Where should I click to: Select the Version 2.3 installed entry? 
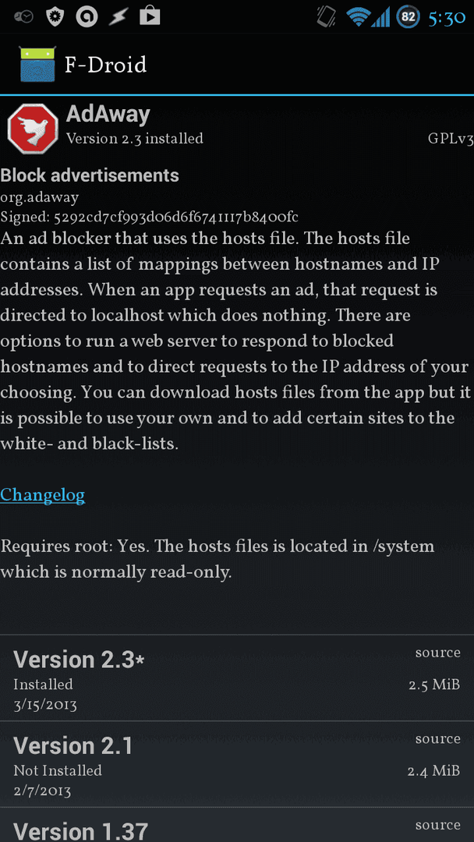237,677
